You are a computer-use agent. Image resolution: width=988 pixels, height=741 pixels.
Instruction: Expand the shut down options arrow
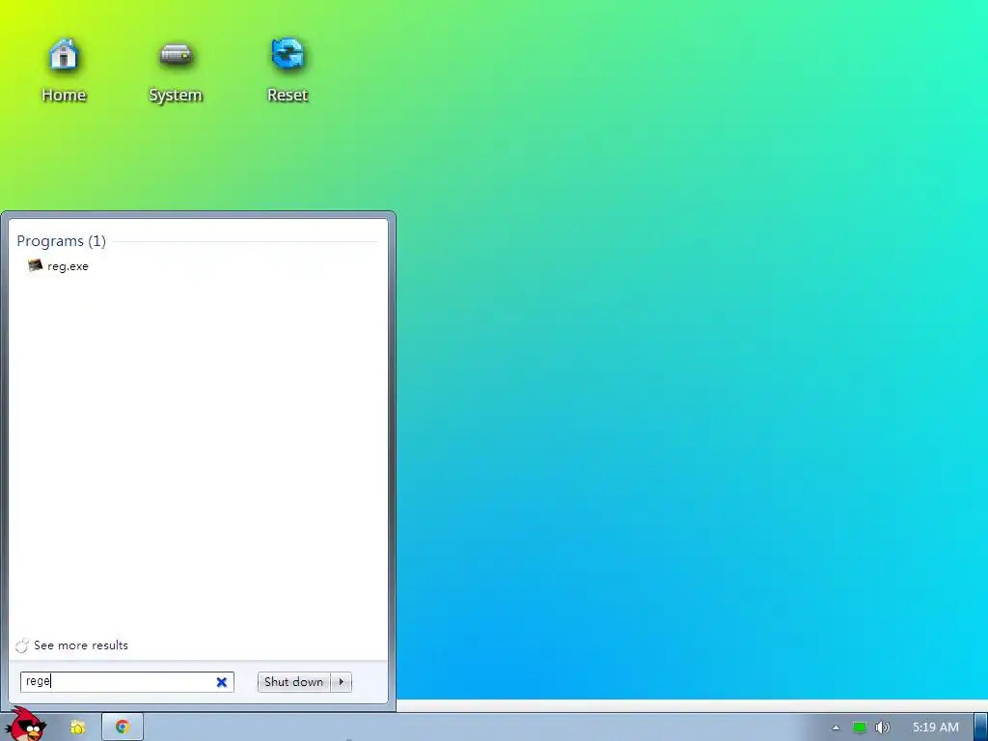click(341, 682)
